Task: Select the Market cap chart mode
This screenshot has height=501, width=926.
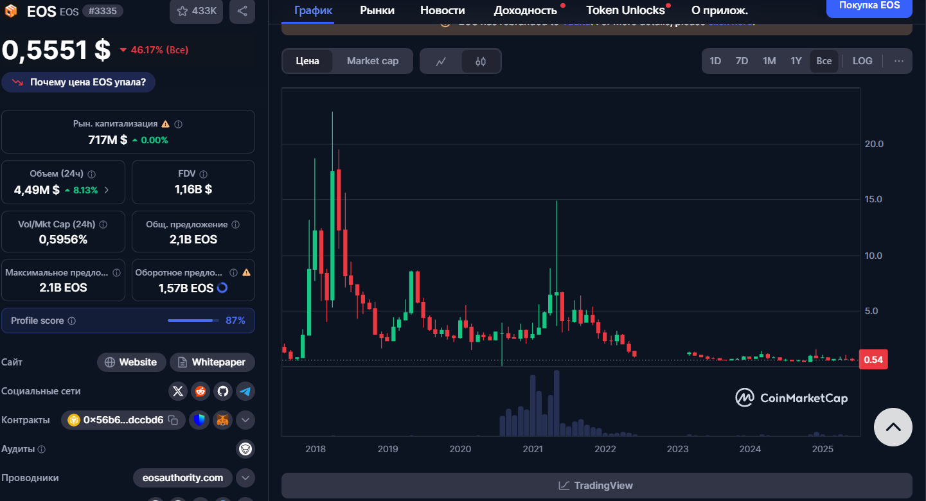Action: click(x=373, y=61)
